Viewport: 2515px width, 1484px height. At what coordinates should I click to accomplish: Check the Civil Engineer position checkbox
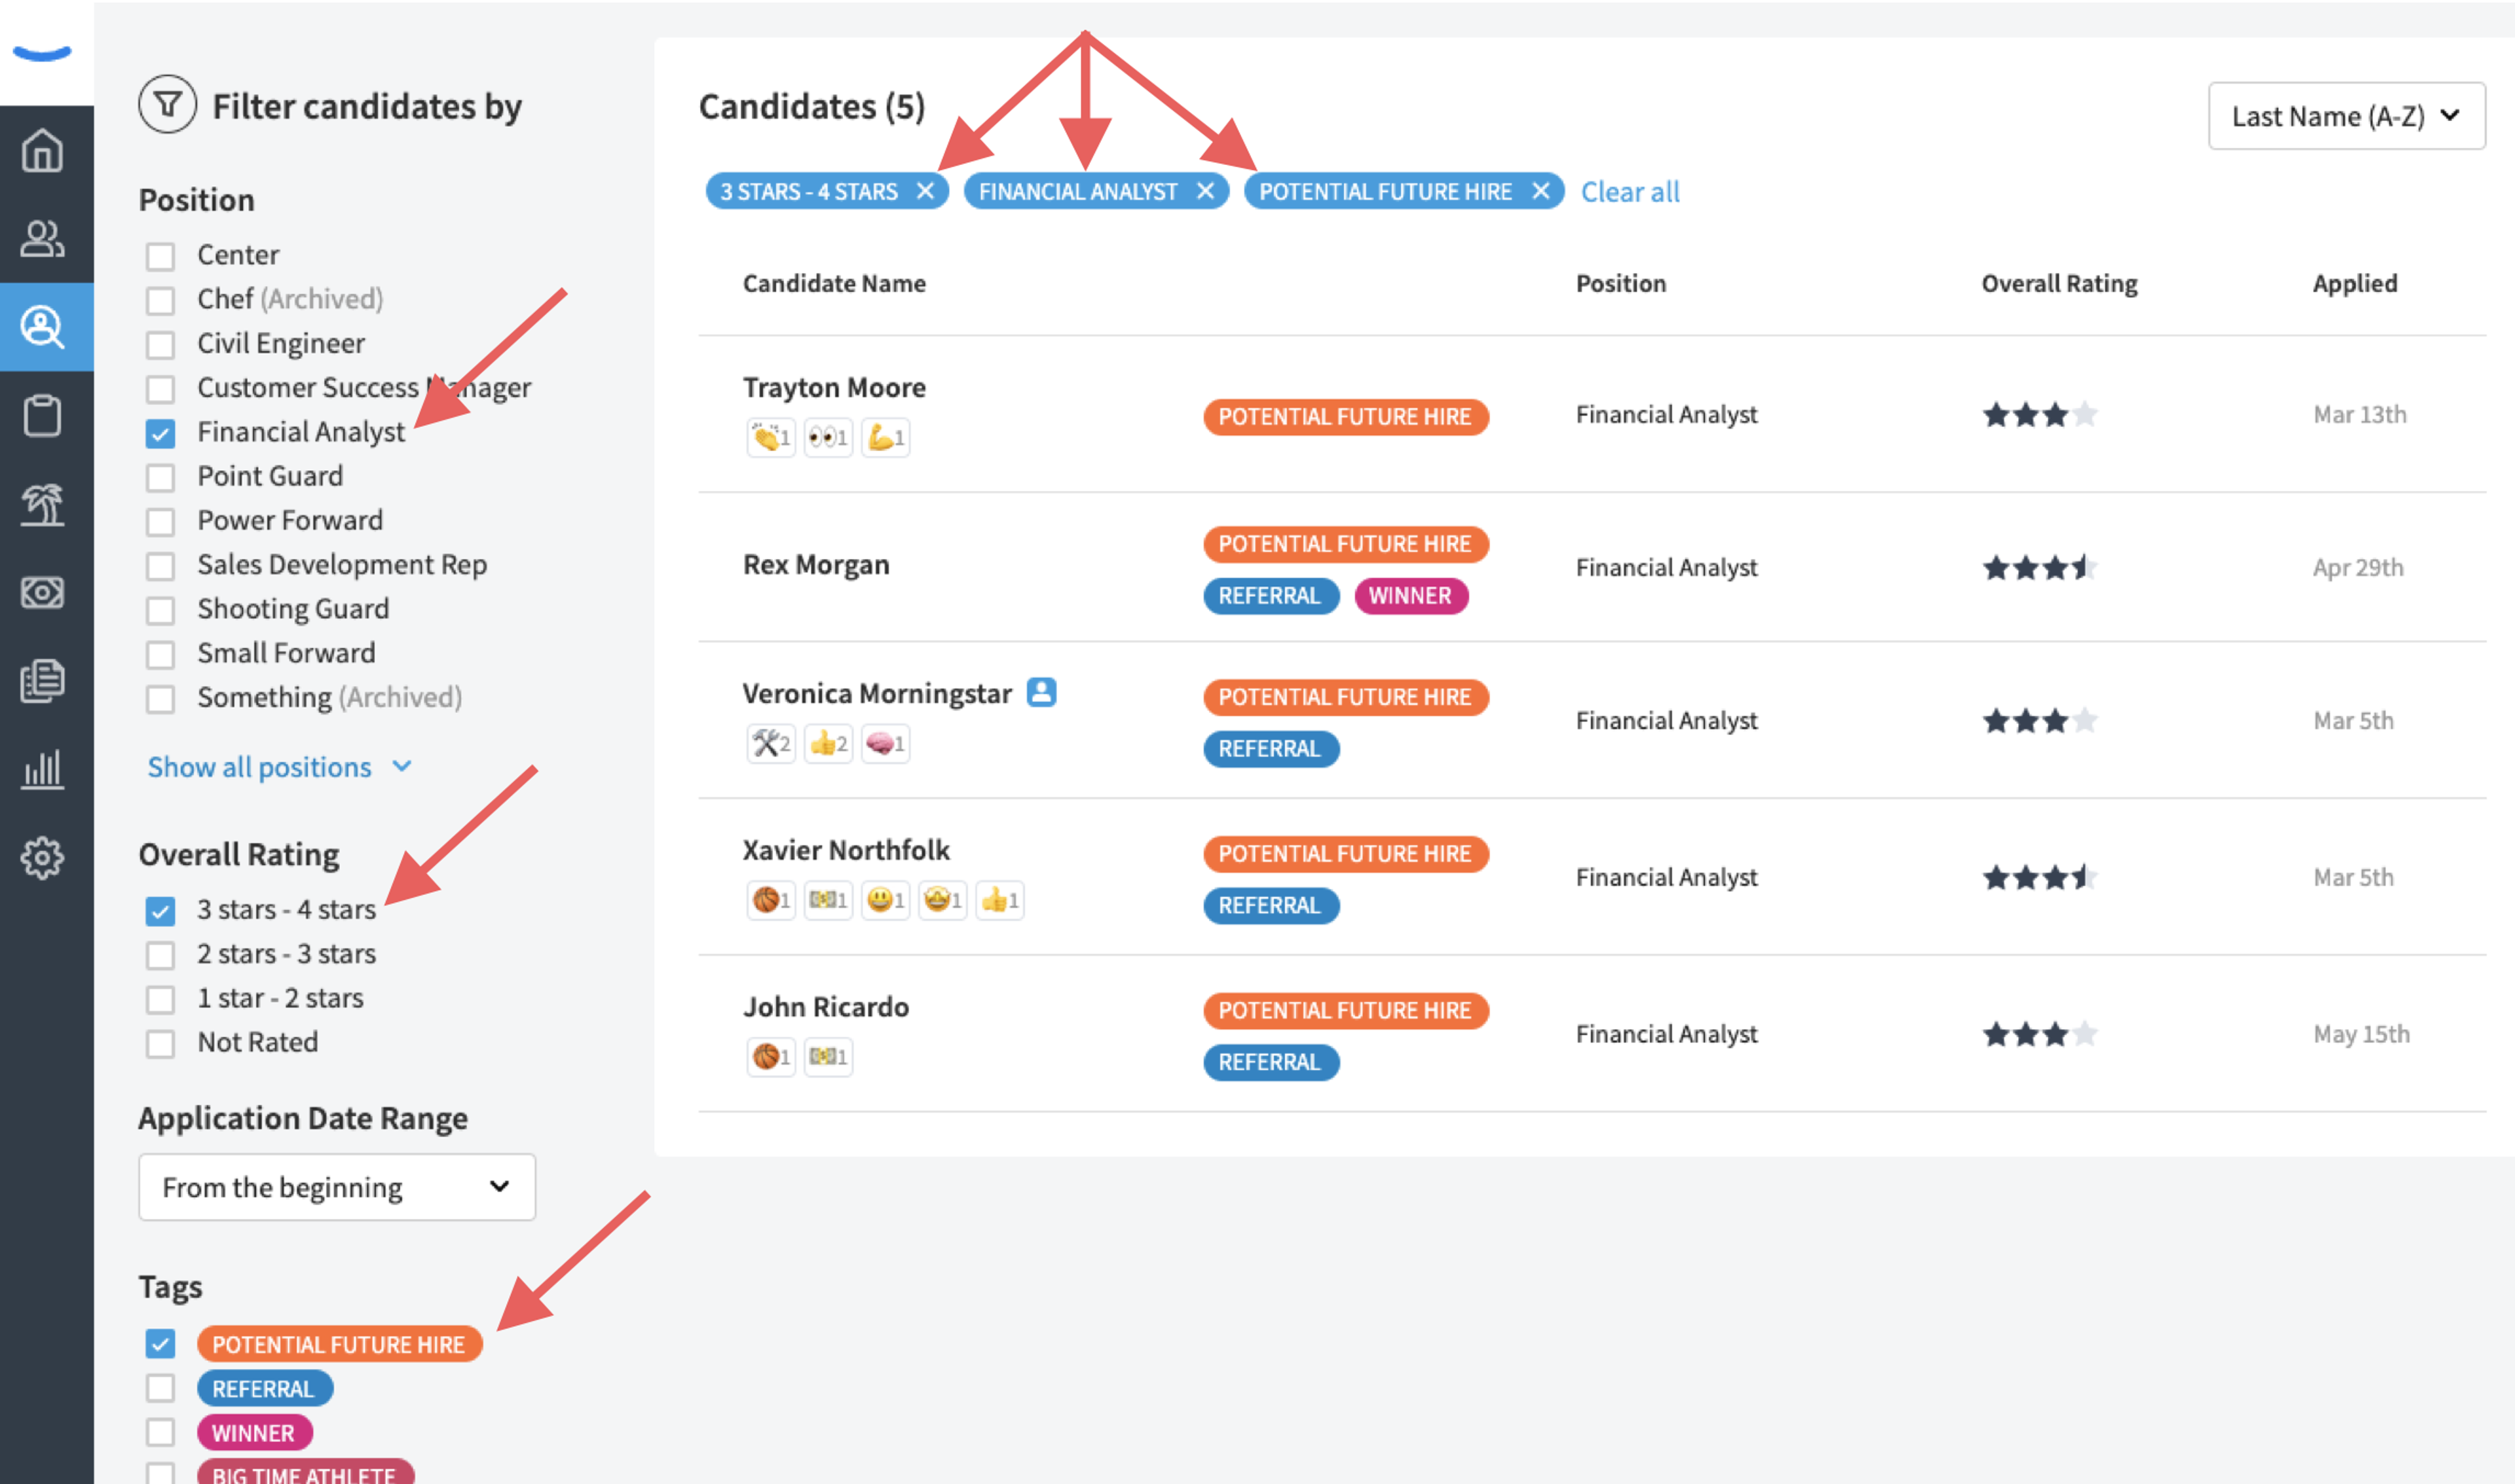coord(160,345)
